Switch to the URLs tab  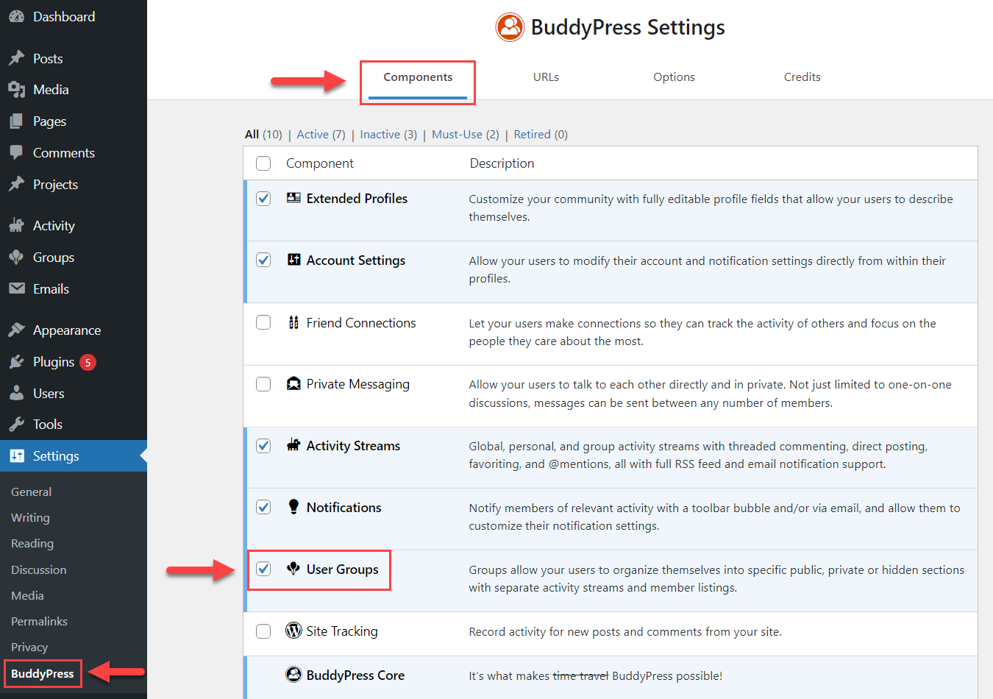546,77
